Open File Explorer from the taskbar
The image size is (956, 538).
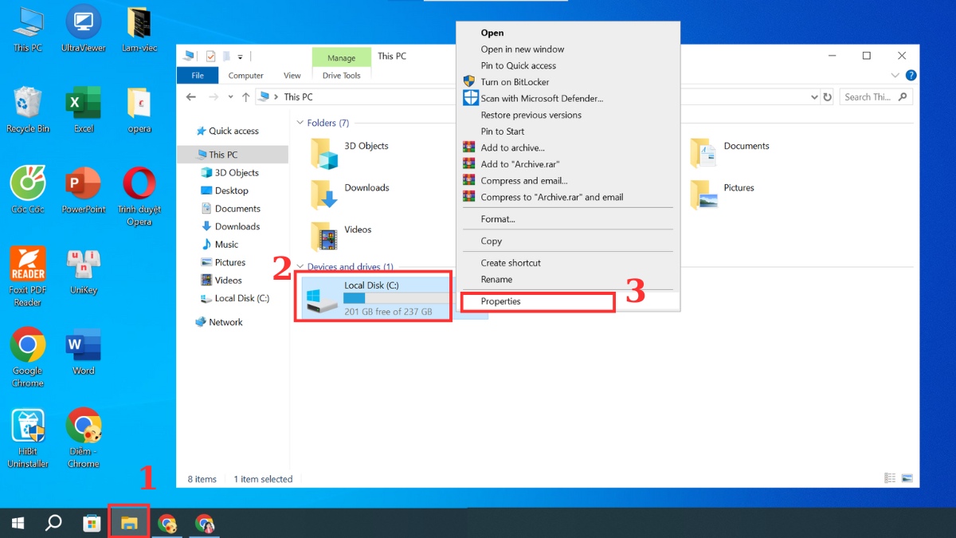click(129, 524)
